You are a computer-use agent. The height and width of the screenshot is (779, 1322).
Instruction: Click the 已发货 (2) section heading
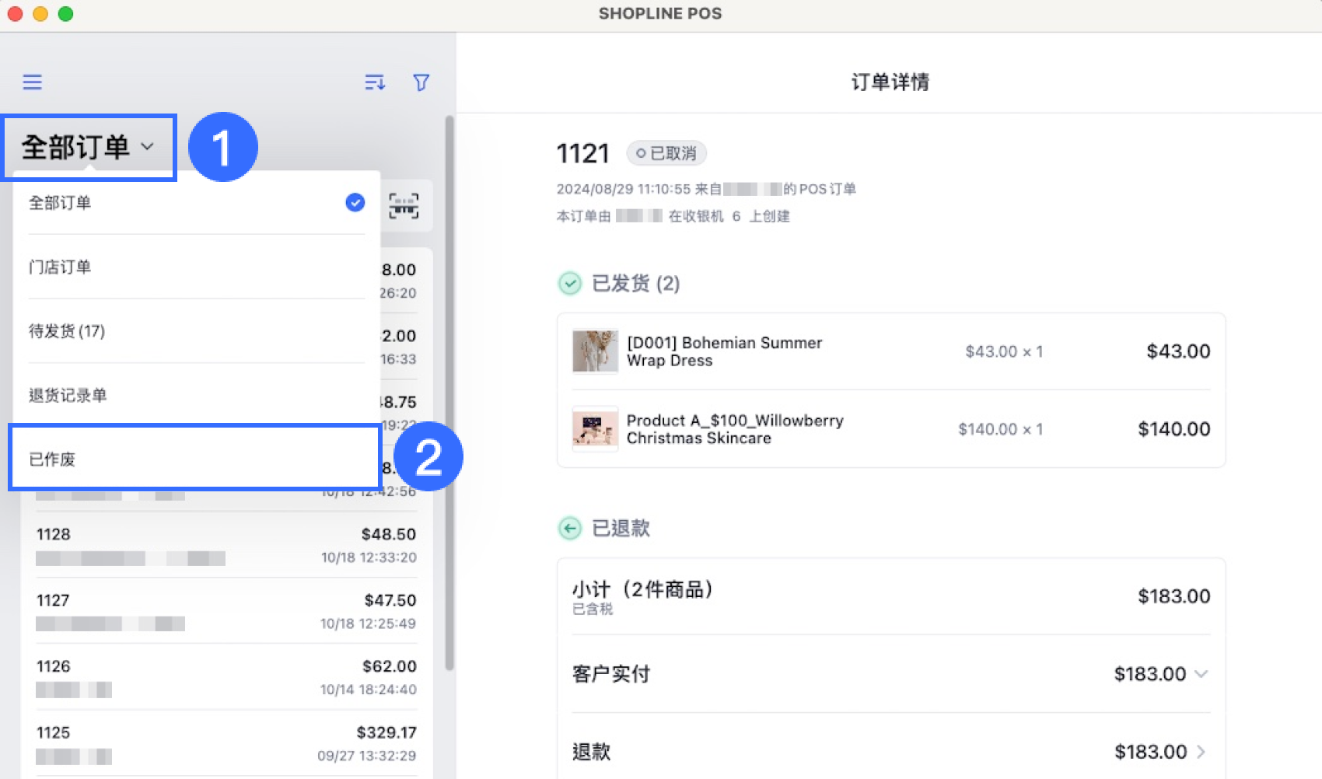click(x=636, y=283)
